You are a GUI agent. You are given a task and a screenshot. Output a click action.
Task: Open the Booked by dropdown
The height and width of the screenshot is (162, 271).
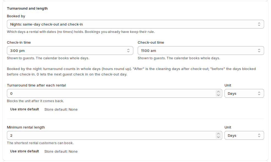(x=135, y=24)
